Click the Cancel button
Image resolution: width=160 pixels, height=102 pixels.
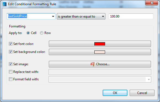[142, 93]
